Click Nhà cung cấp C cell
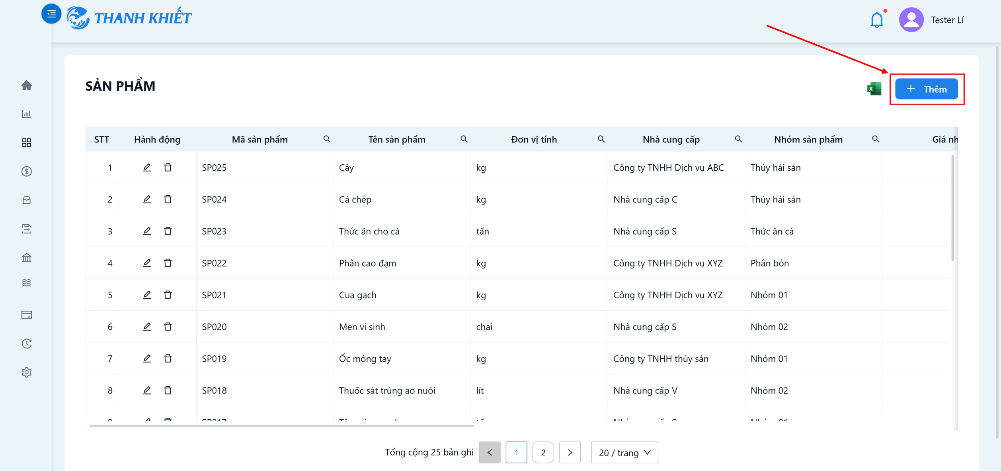Image resolution: width=1001 pixels, height=471 pixels. tap(676, 199)
